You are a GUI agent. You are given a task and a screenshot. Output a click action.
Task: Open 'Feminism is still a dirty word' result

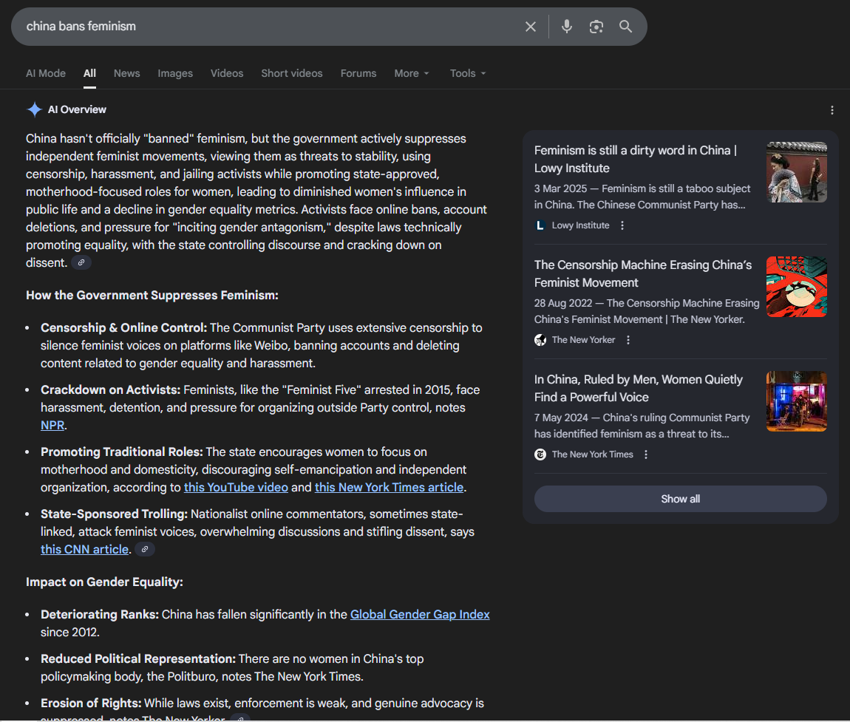(636, 160)
